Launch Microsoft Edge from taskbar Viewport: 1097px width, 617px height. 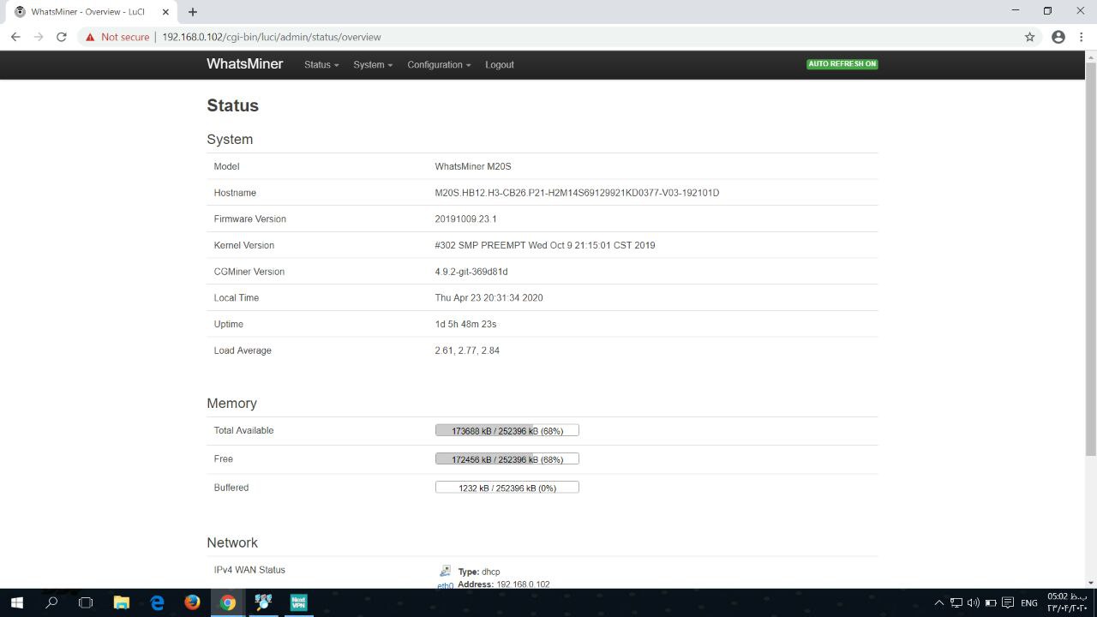click(x=157, y=602)
